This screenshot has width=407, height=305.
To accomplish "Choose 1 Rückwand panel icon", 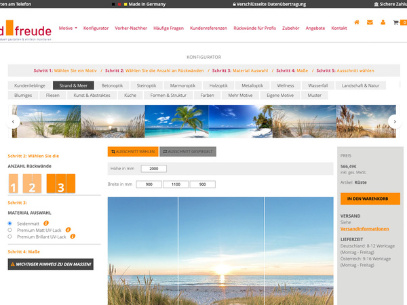I will point(14,184).
